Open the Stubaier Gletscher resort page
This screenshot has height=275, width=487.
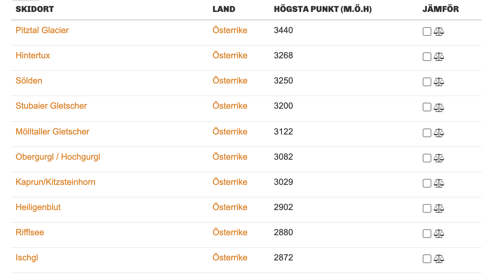tap(51, 106)
